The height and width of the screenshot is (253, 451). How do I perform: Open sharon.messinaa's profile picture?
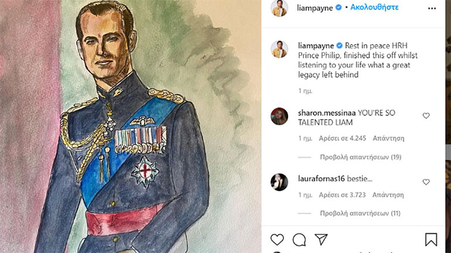(279, 116)
